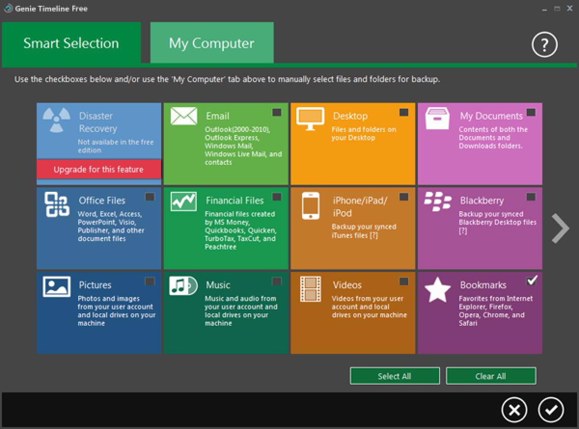
Task: Click Upgrade for this feature
Action: 98,169
